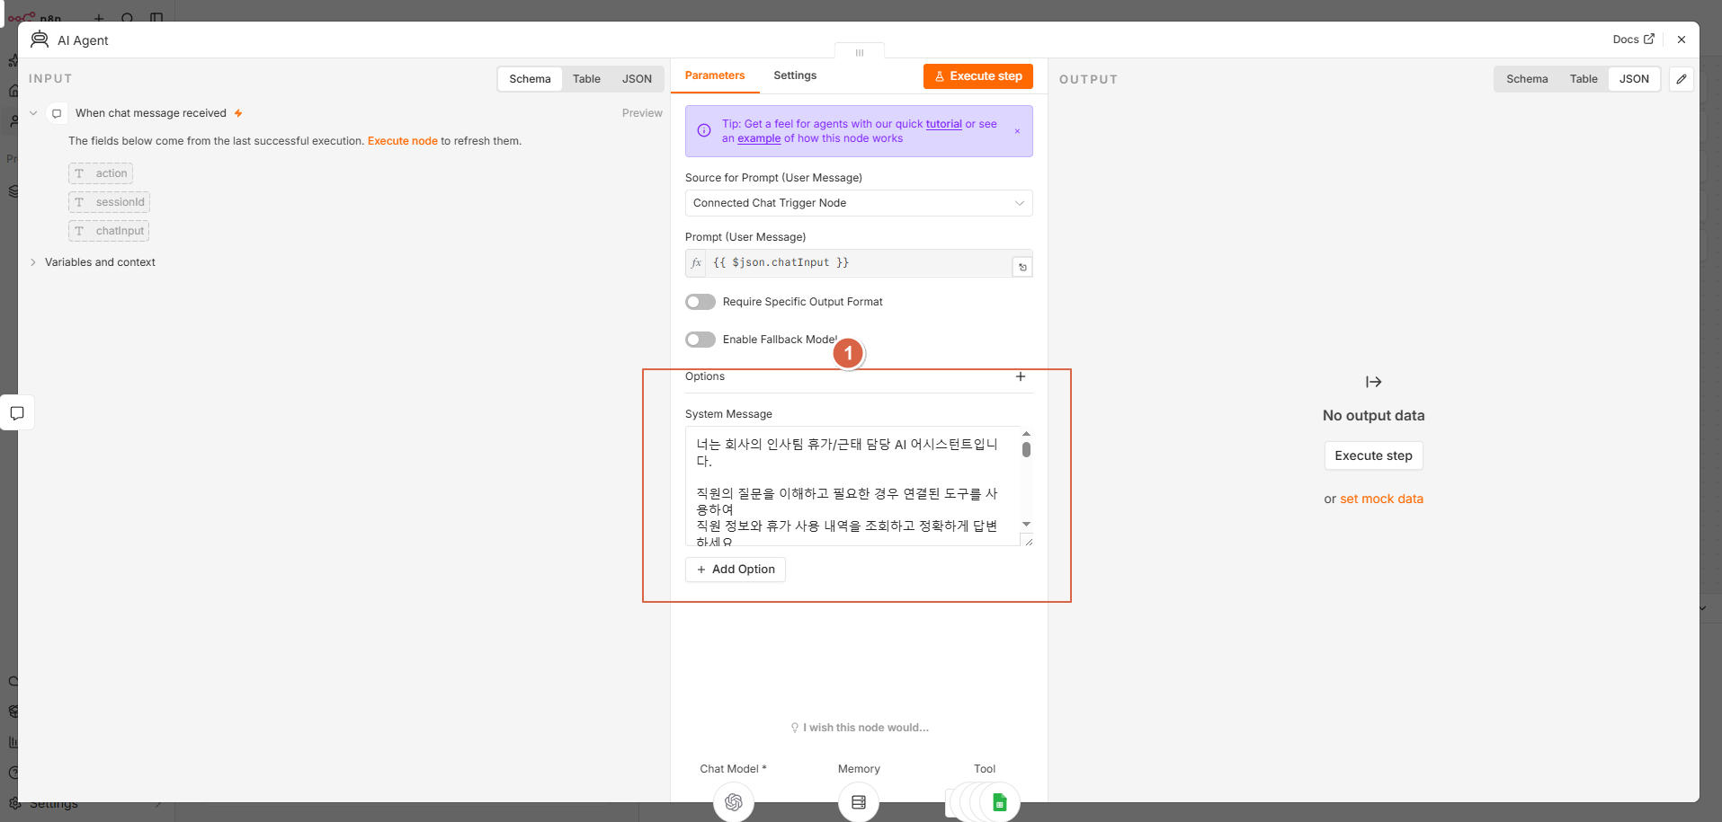
Task: Click the lightning trigger icon next to chat message
Action: click(238, 113)
